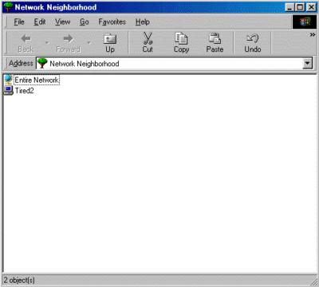
Task: Click the Windows logo throbber
Action: click(x=305, y=22)
